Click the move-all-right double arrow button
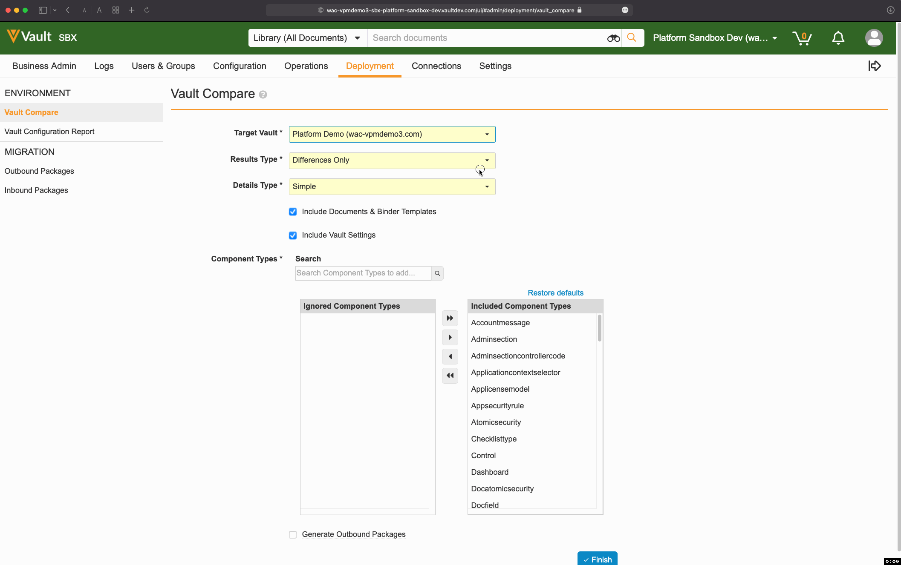The height and width of the screenshot is (565, 901). tap(450, 318)
